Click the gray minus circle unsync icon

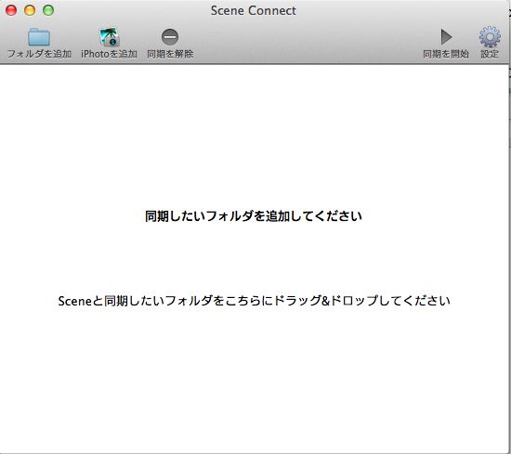point(170,37)
